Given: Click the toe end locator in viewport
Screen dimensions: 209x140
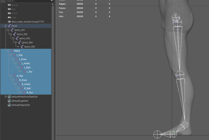Looking at the screenshot, I should click(x=157, y=135).
